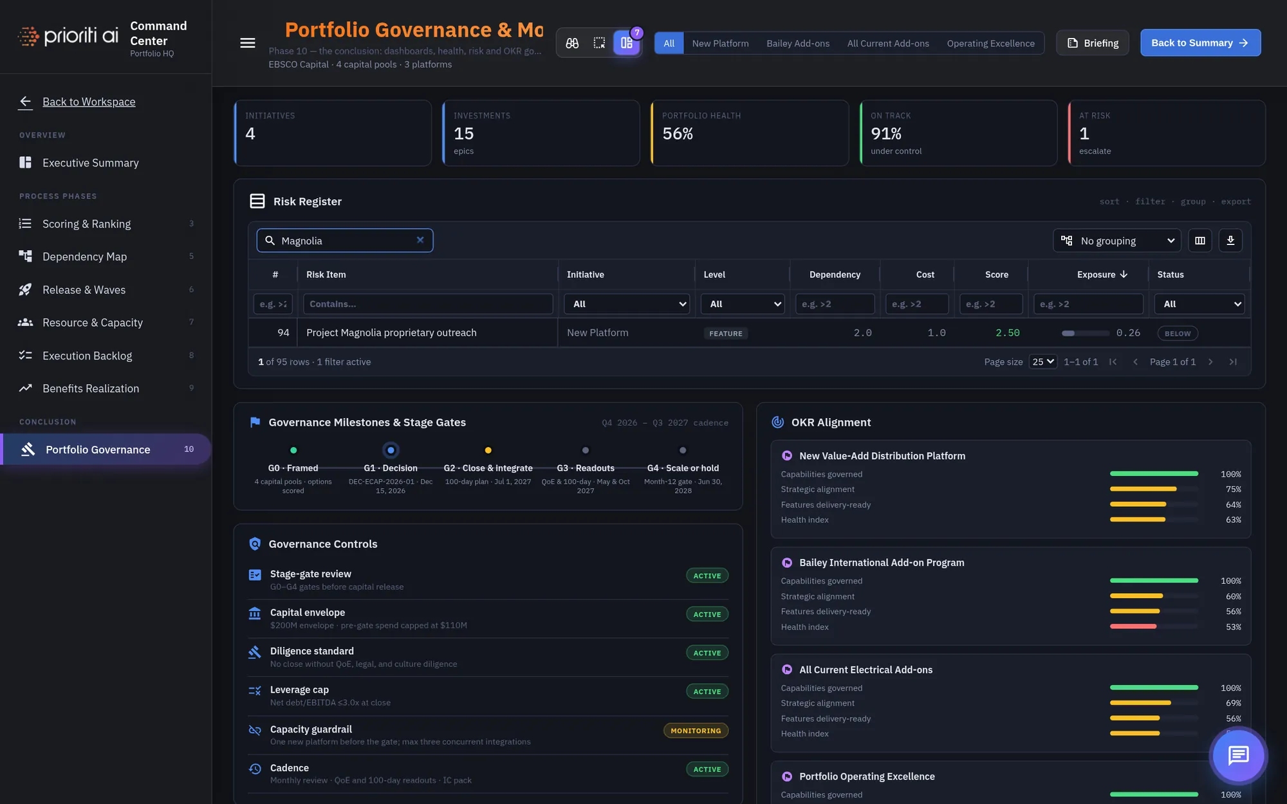Click the Scoring & Ranking list icon
The width and height of the screenshot is (1287, 804).
click(25, 223)
